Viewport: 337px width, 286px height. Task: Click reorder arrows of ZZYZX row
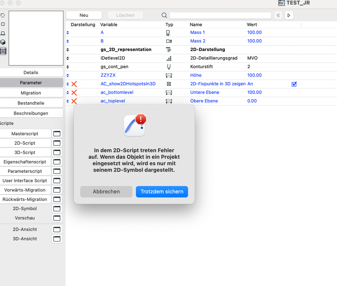click(x=68, y=75)
